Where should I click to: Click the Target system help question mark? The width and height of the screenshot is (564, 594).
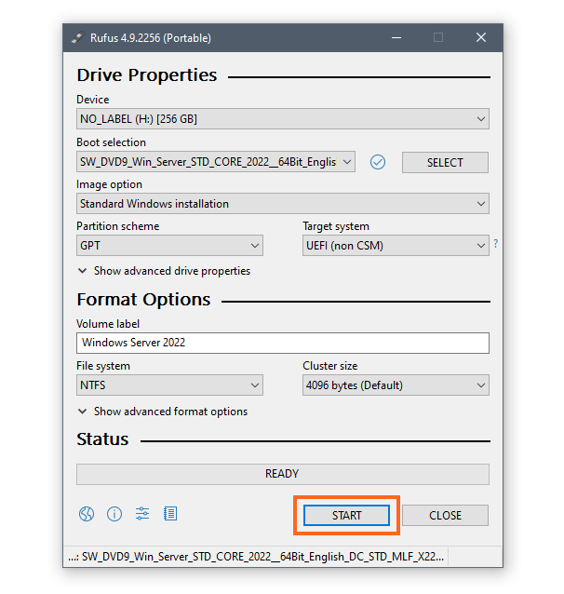pyautogui.click(x=495, y=245)
